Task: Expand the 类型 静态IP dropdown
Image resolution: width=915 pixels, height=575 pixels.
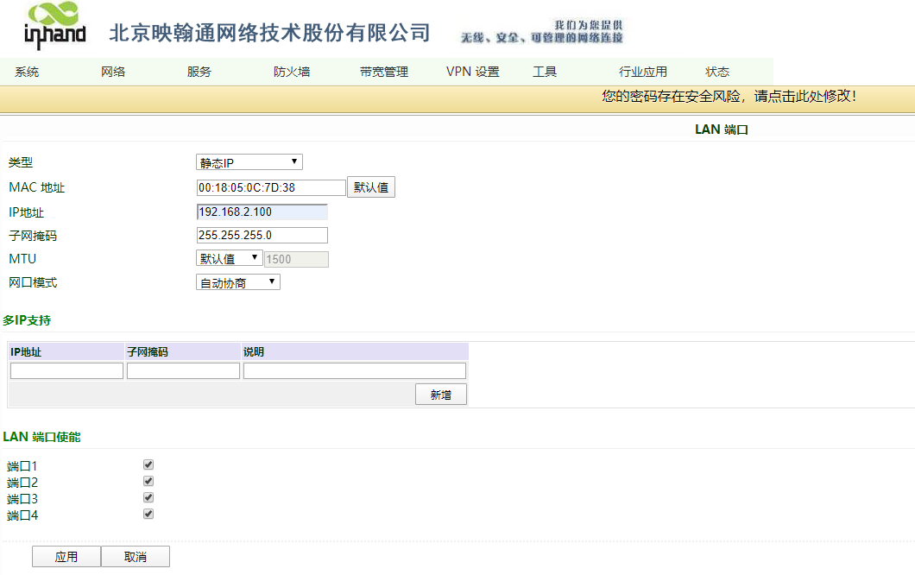Action: 249,162
